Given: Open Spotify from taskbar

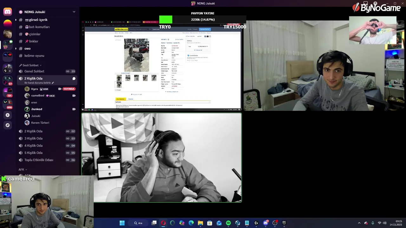Looking at the screenshot, I should point(228,223).
